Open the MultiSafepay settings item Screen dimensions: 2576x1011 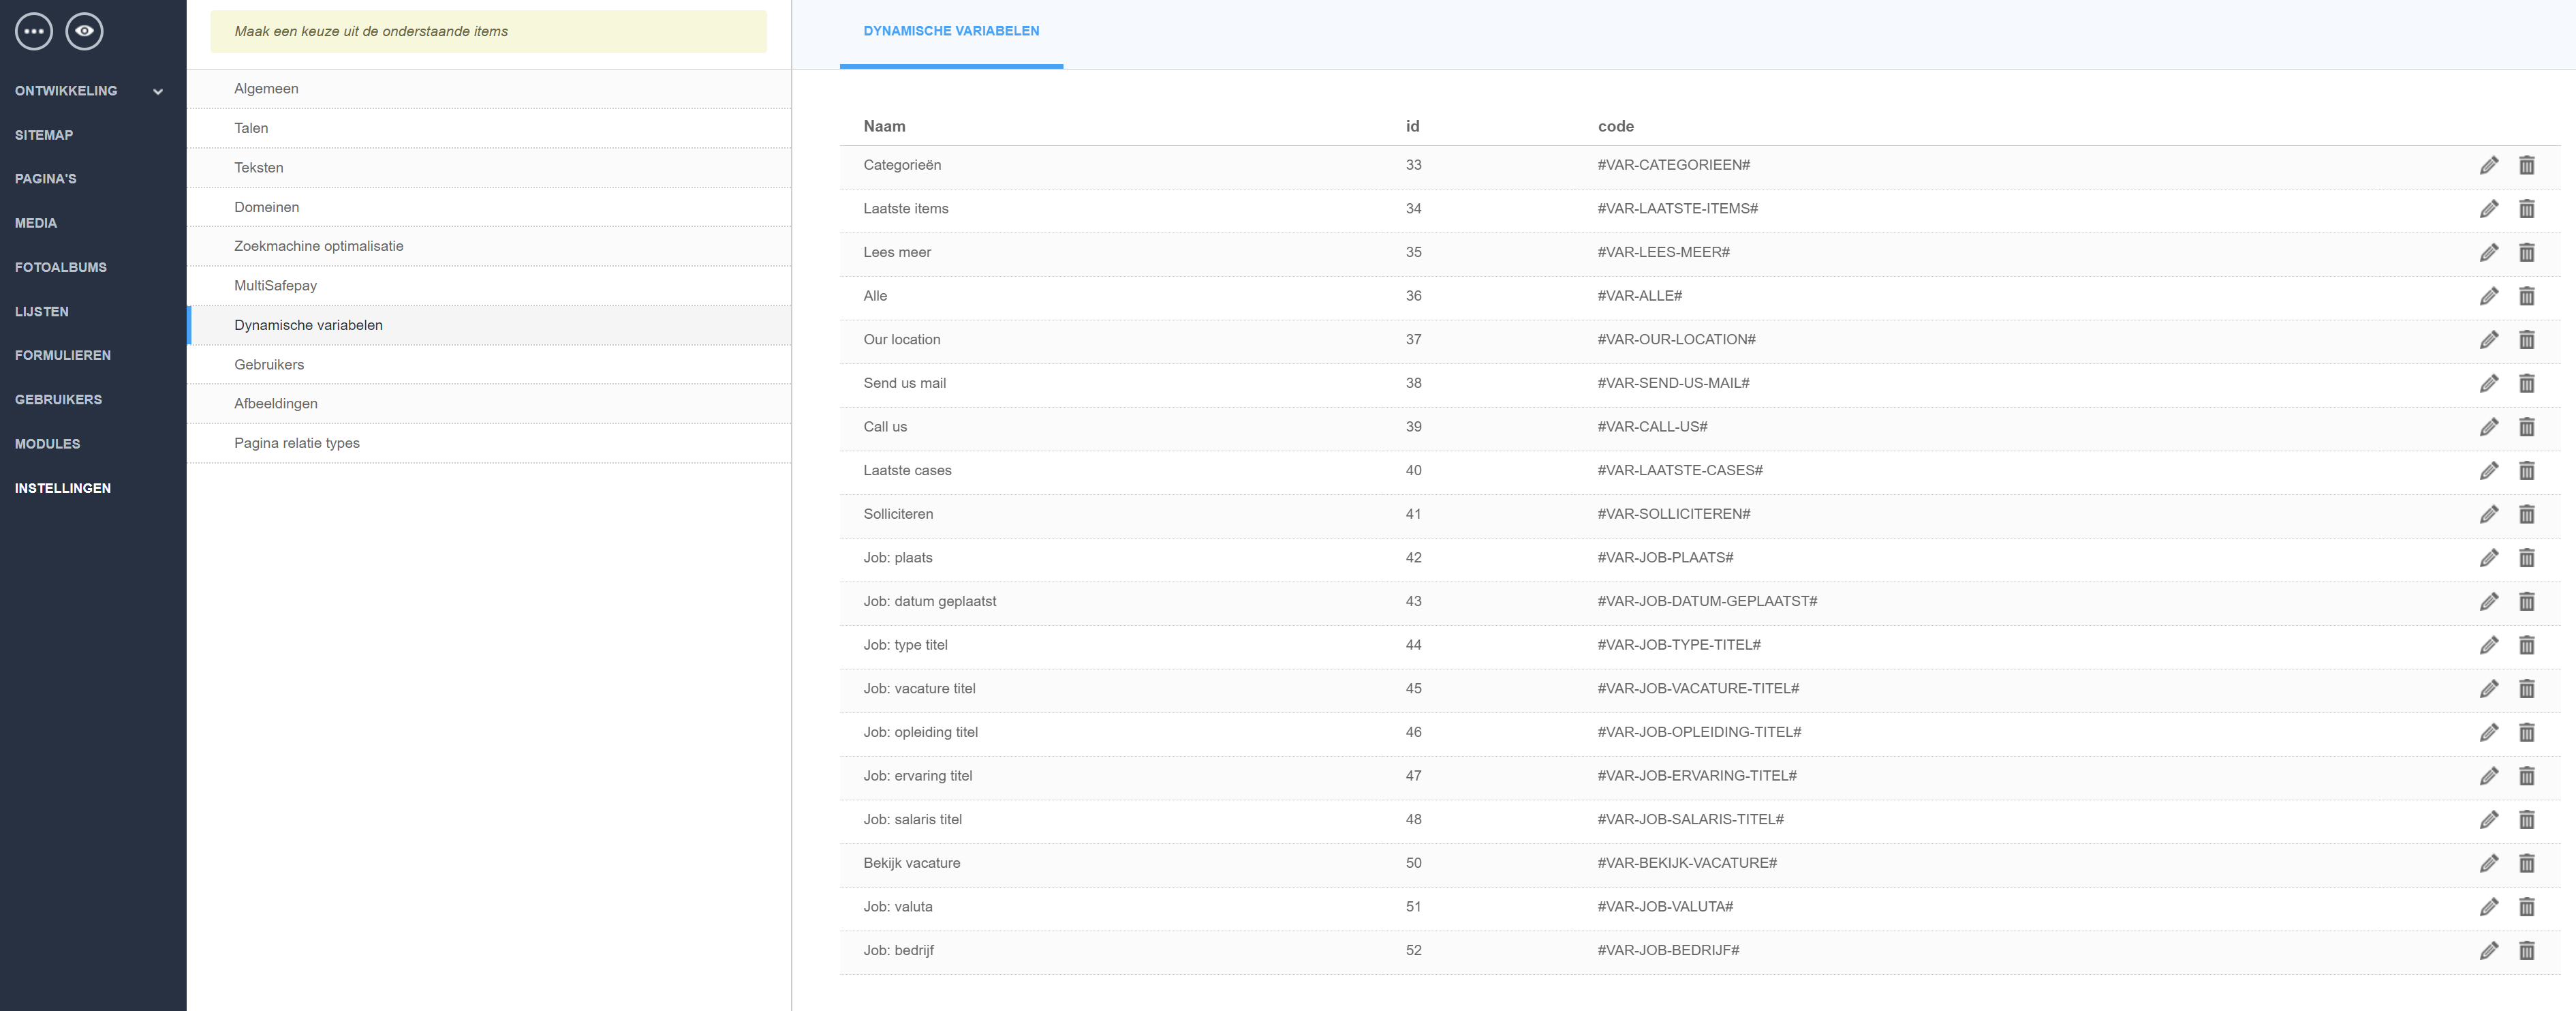coord(276,285)
